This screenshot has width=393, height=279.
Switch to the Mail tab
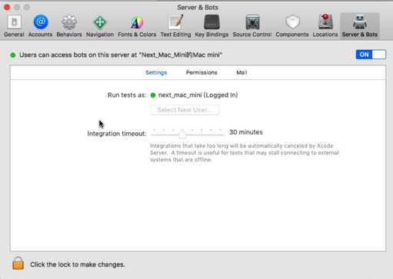click(x=241, y=72)
